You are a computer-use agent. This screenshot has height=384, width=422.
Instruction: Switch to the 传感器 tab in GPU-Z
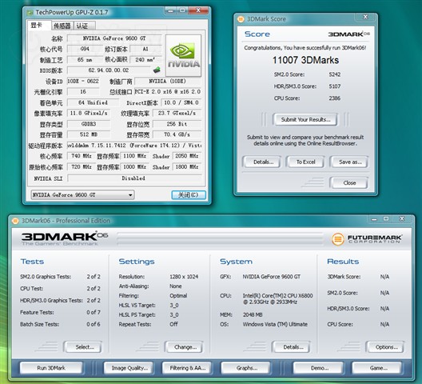pyautogui.click(x=62, y=26)
